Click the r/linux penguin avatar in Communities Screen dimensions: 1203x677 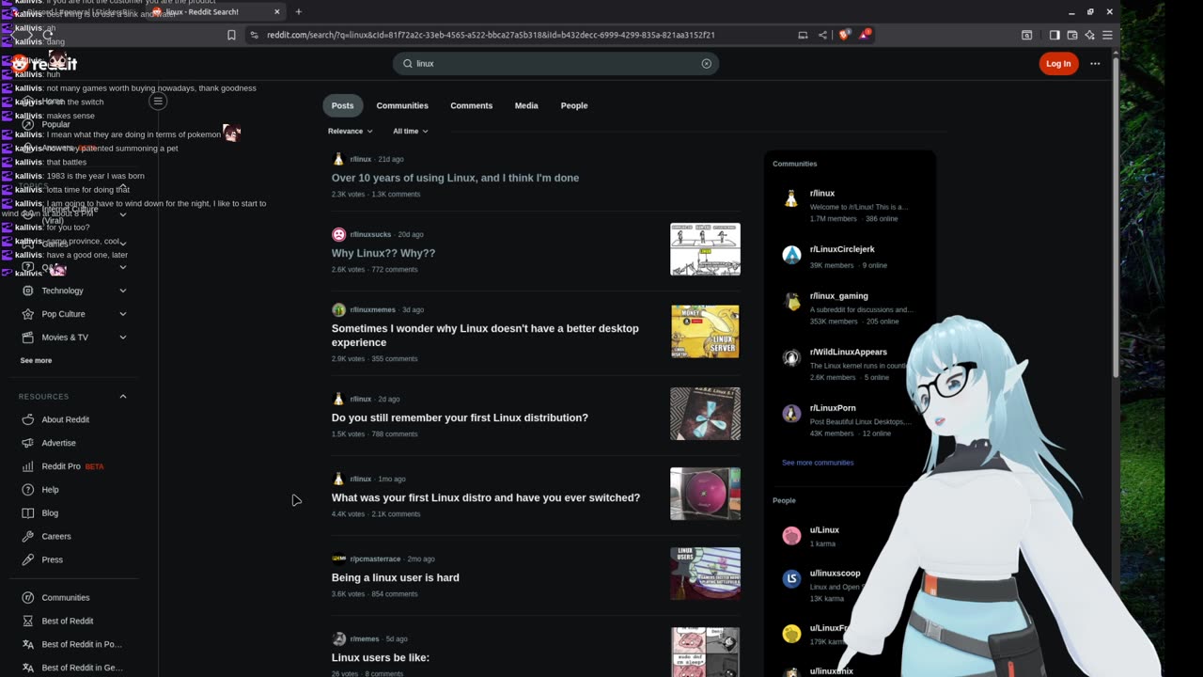791,198
